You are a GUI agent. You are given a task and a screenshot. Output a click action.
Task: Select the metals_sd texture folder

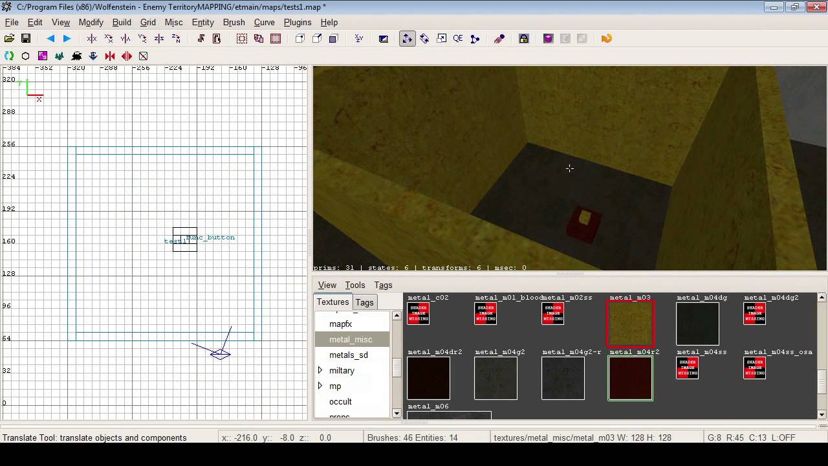353,355
